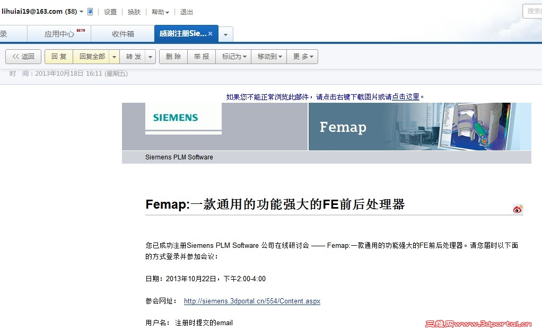Open the siemens.3dportal.cn meeting URL
Viewport: 542px width, 331px height.
pyautogui.click(x=252, y=301)
